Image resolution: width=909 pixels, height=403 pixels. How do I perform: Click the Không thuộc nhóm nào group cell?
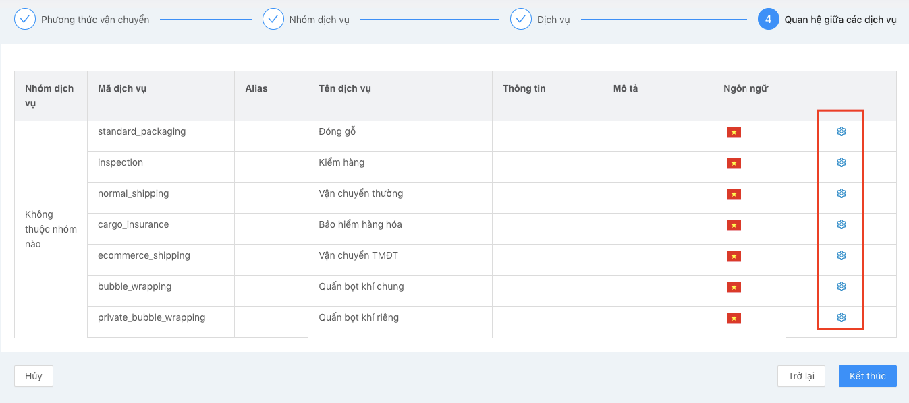(51, 229)
